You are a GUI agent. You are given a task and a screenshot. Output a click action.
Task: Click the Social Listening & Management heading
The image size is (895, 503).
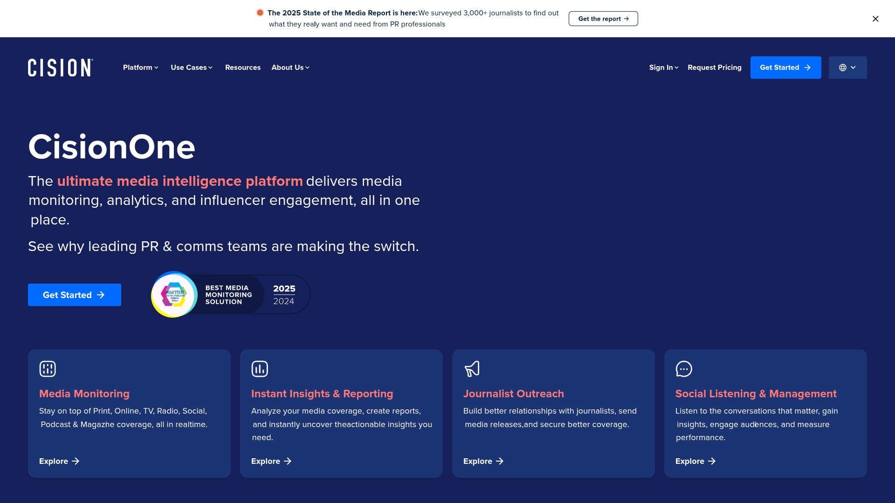[x=756, y=394]
